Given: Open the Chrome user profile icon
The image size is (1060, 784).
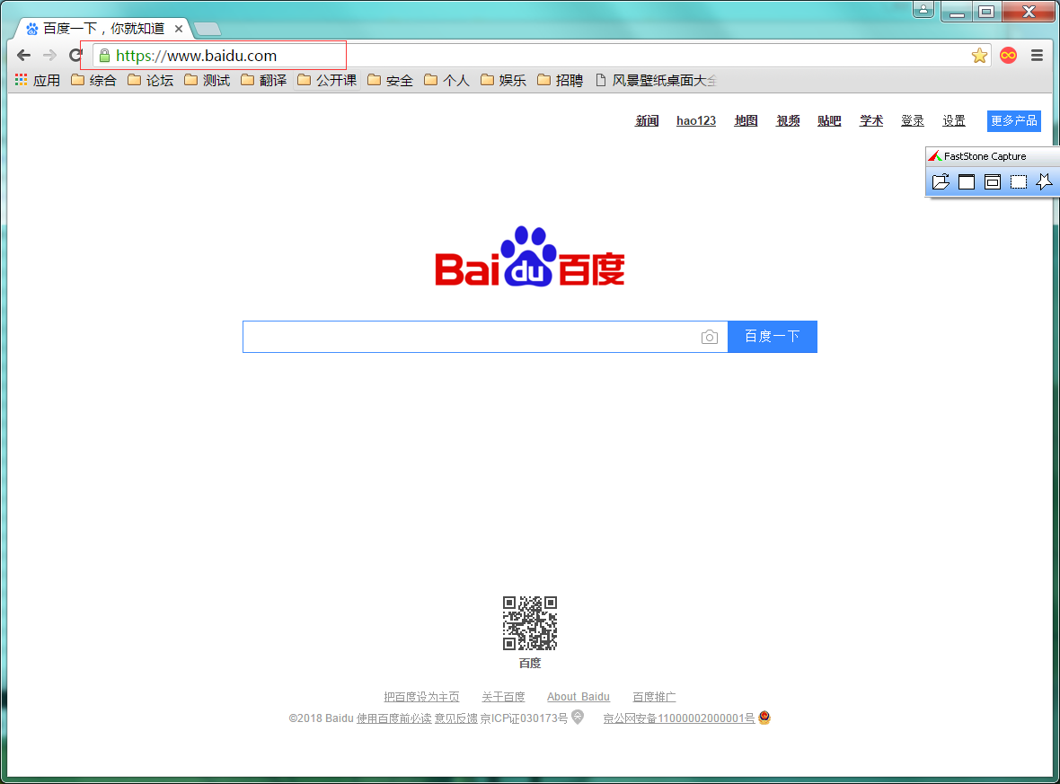Looking at the screenshot, I should [923, 10].
